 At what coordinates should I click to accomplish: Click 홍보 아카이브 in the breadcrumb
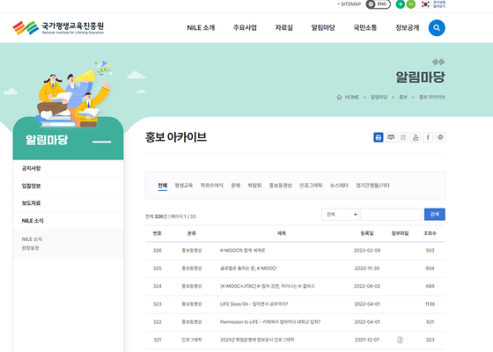pos(432,97)
